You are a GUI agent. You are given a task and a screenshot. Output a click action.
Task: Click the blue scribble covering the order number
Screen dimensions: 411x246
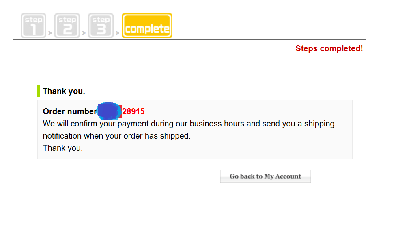(x=109, y=111)
